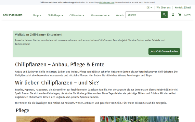Open the Kontakt (Chat) link
This screenshot has width=195, height=122.
(183, 7)
